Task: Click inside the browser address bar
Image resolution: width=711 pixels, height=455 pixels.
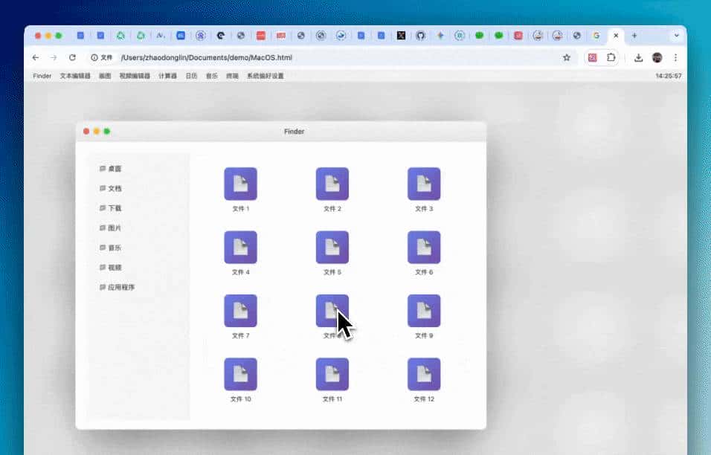Action: (223, 57)
